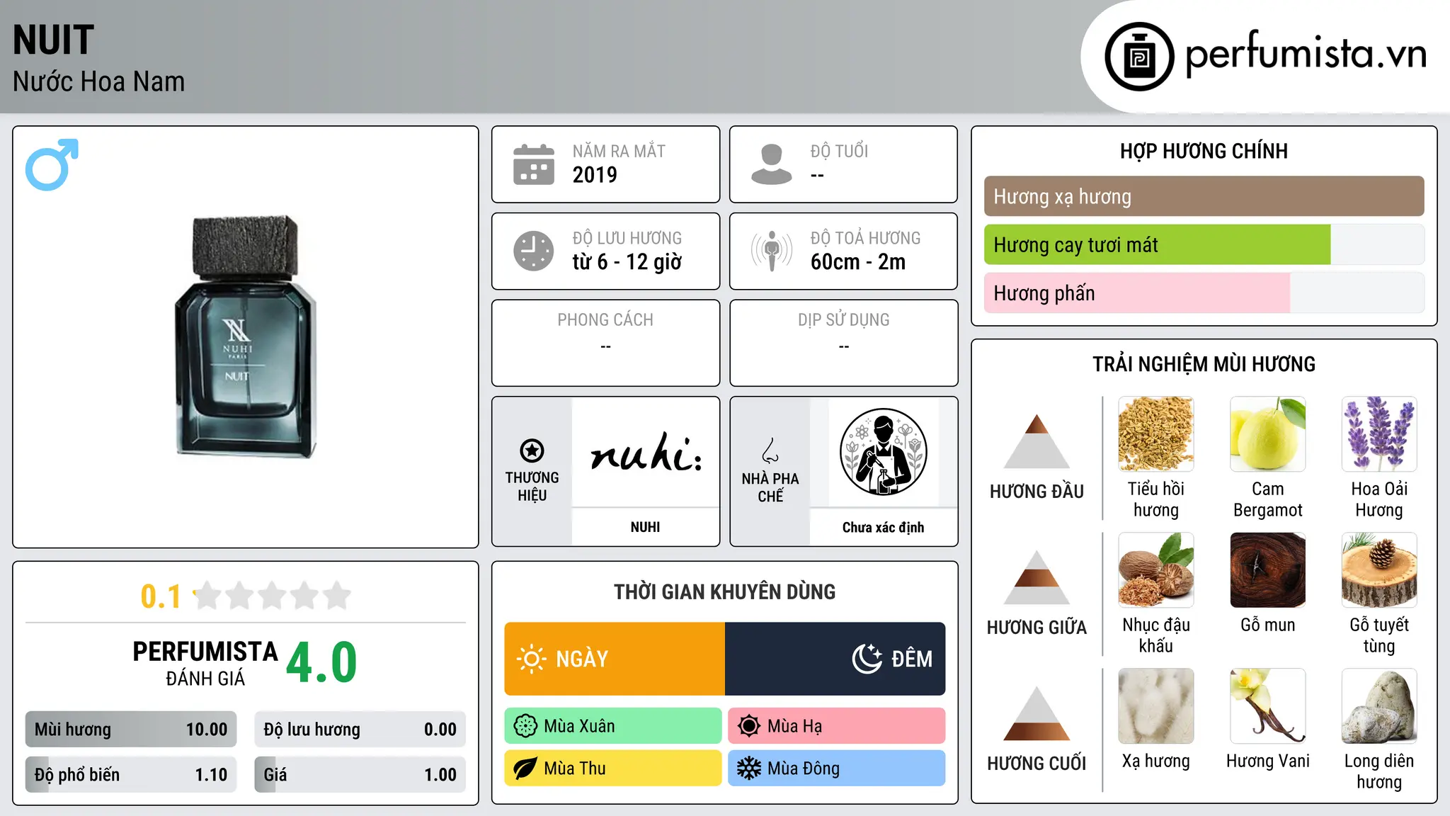Open the Gỗ tuyết tùng note image

(x=1378, y=570)
